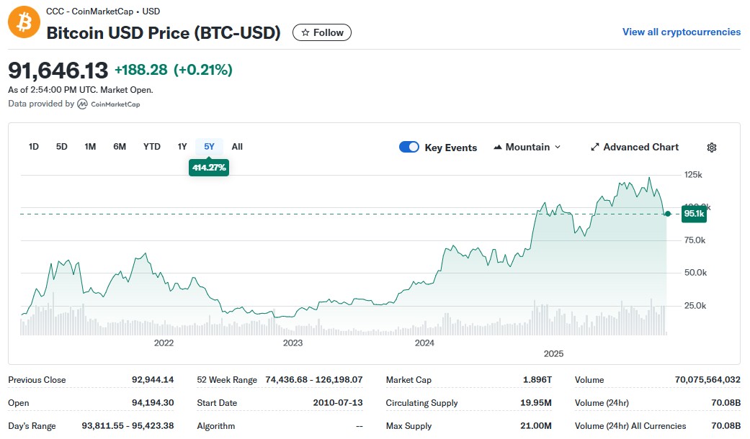The height and width of the screenshot is (439, 750).
Task: Open View all cryptocurrencies link
Action: click(x=681, y=32)
